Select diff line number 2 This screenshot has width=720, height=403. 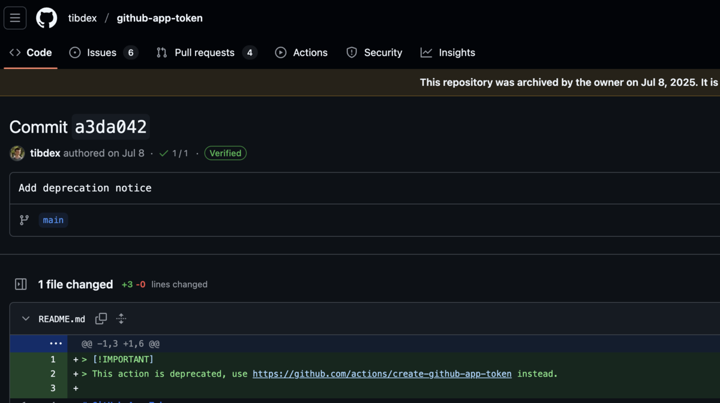[x=53, y=374]
